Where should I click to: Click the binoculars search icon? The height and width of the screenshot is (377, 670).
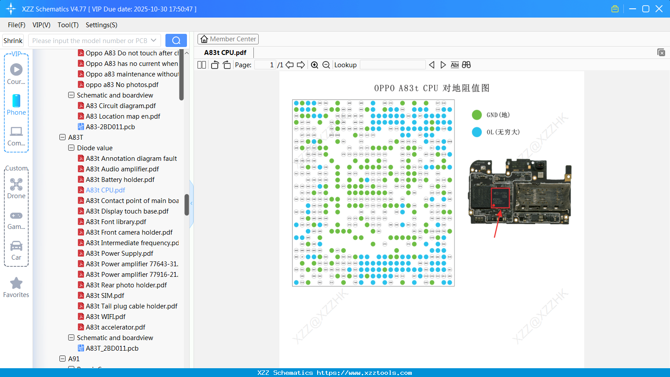point(466,65)
